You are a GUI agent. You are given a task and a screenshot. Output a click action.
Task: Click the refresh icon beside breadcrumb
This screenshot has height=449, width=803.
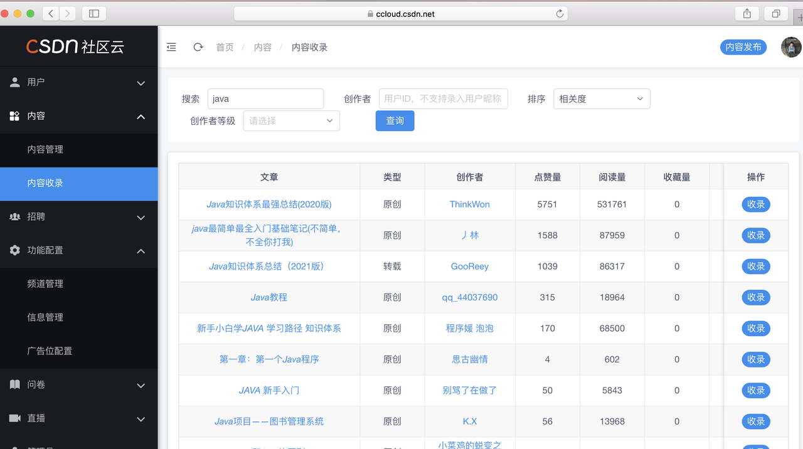point(198,47)
